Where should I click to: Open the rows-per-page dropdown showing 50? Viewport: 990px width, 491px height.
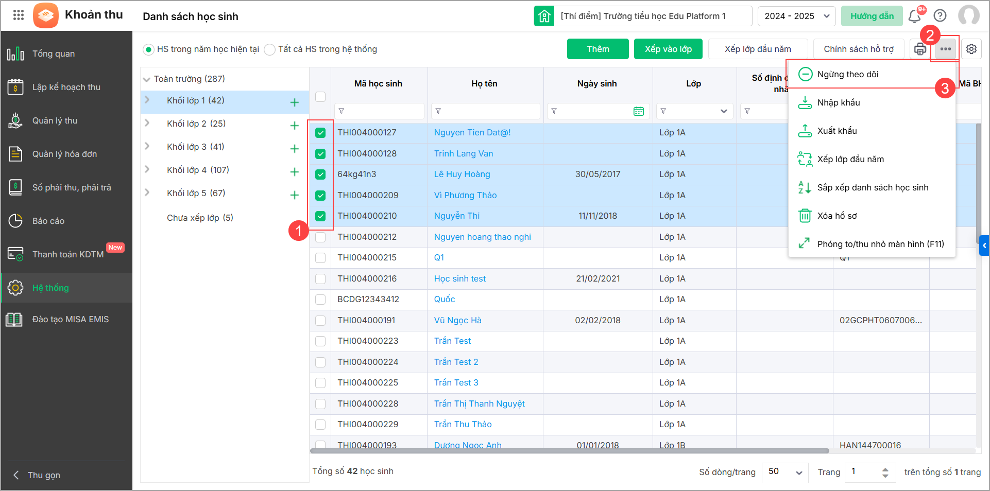click(784, 472)
